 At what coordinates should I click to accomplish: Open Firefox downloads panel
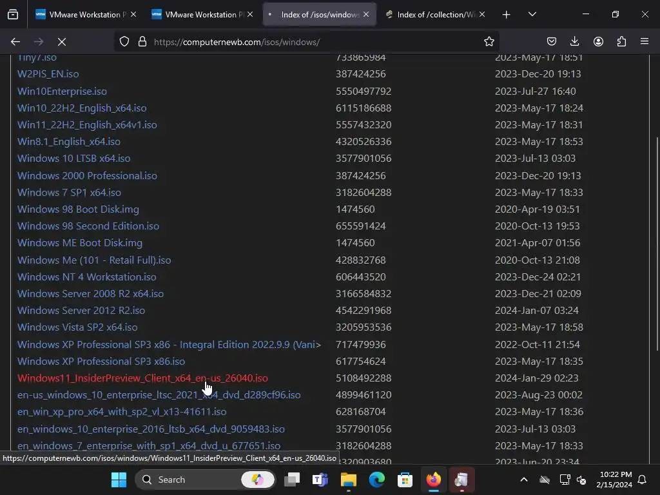(574, 42)
